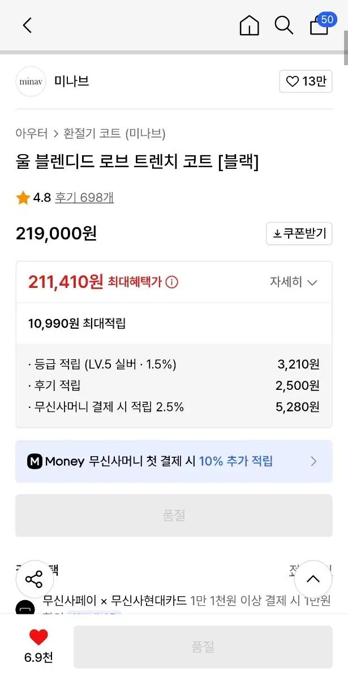The width and height of the screenshot is (348, 680).
Task: Like the 미나브 brand (13만 heart)
Action: [306, 82]
